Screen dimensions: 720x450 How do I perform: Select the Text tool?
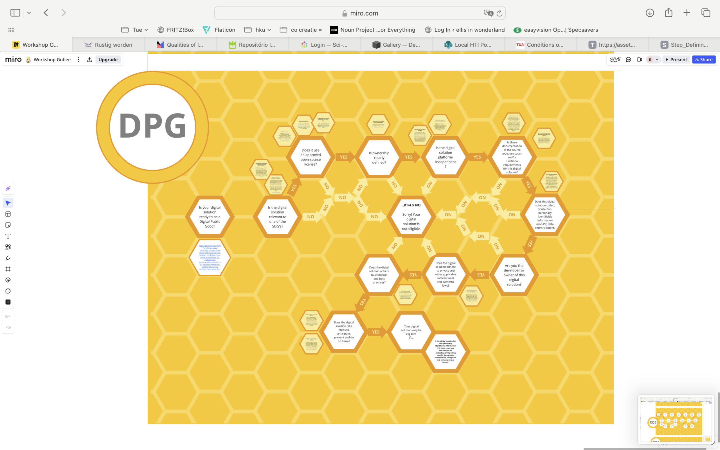pyautogui.click(x=8, y=236)
